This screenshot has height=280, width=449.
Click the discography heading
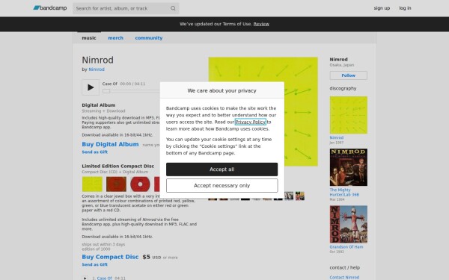click(x=343, y=89)
